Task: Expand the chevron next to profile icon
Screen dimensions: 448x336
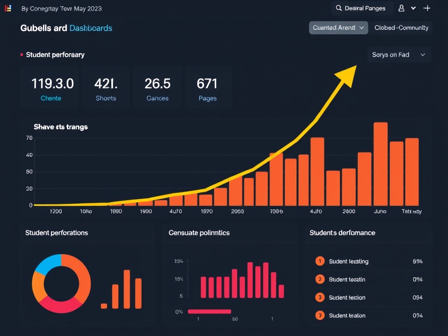Action: [413, 8]
